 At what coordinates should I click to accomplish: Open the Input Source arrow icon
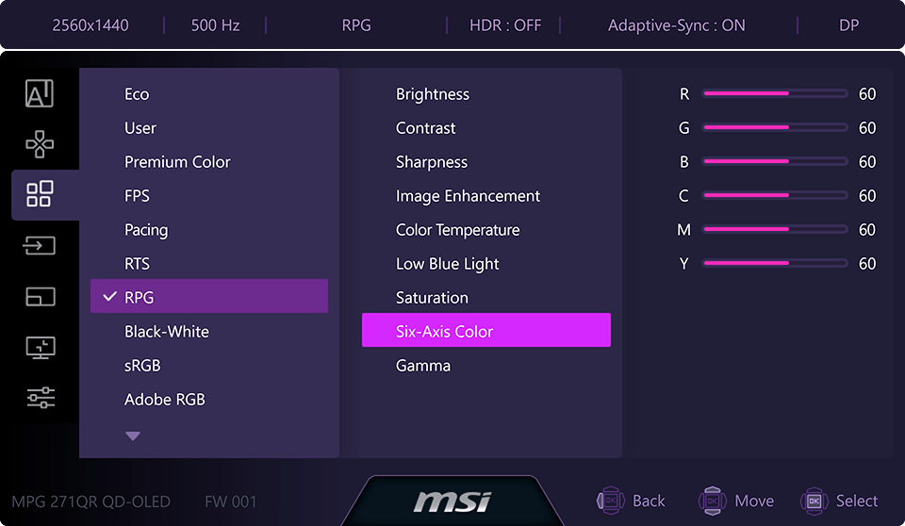click(40, 245)
